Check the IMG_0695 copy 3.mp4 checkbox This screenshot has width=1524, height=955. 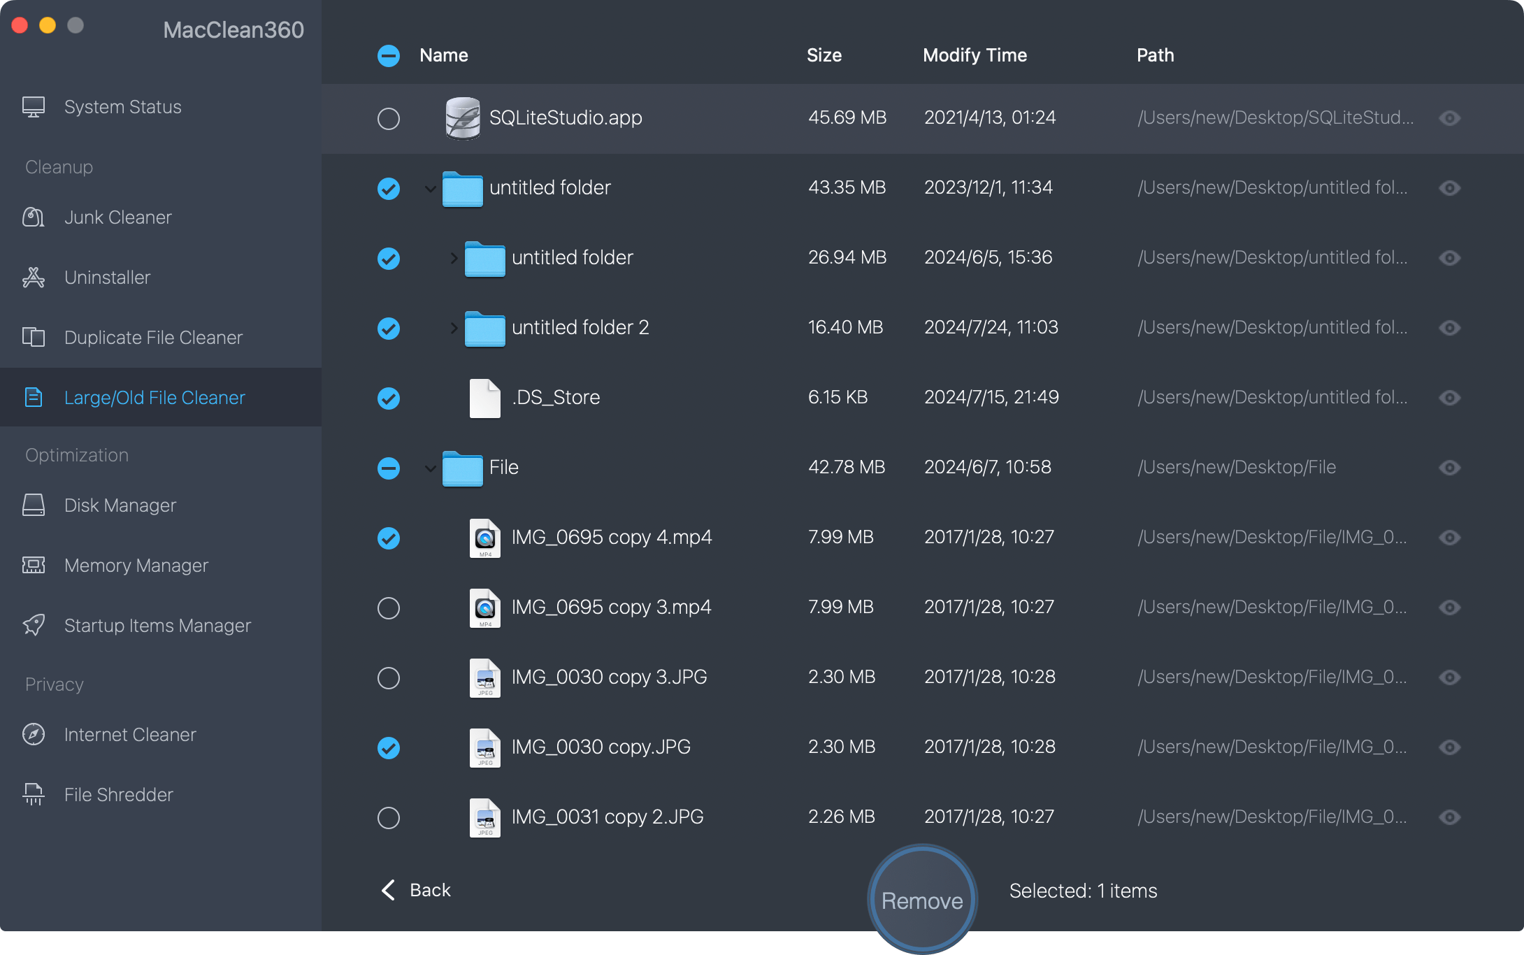pyautogui.click(x=389, y=608)
